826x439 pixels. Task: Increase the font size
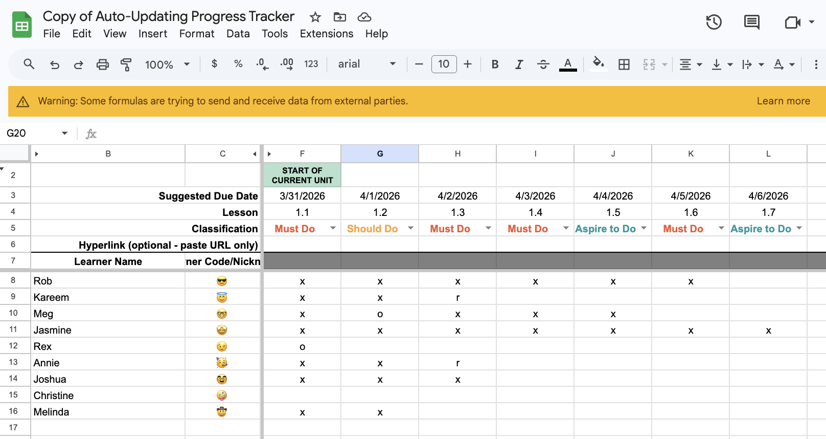click(x=468, y=64)
